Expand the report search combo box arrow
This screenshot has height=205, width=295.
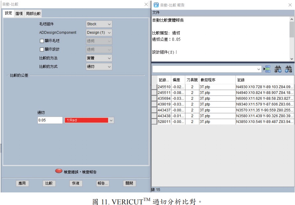259,69
